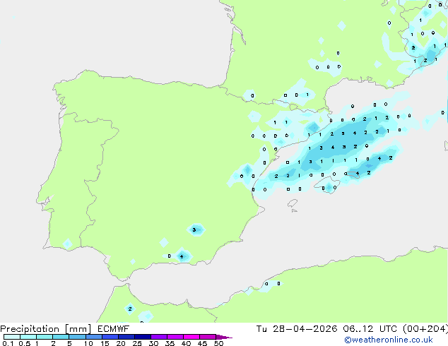
Task: Click the '0.1' legend scale label
Action: click(8, 343)
